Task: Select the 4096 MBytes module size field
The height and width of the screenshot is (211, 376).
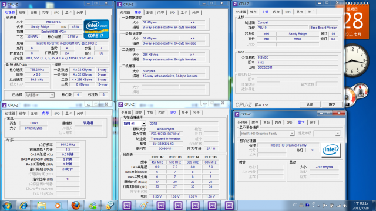Action: tap(166, 129)
